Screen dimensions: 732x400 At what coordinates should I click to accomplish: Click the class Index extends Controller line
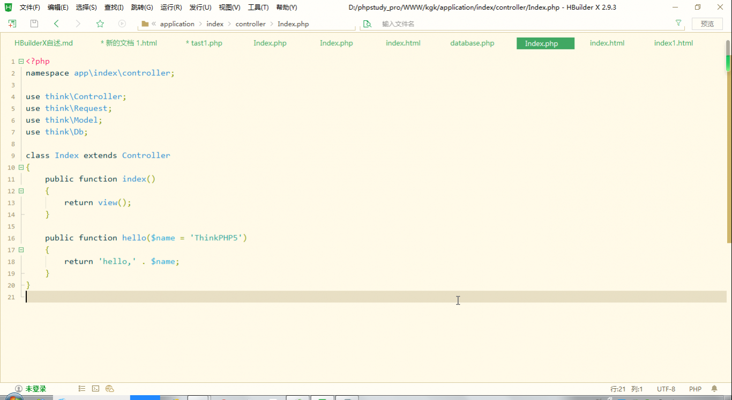tap(98, 155)
